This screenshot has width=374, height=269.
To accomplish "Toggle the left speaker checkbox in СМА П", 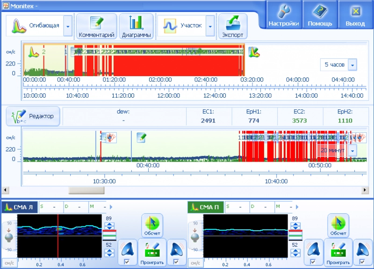I will [x=313, y=262].
